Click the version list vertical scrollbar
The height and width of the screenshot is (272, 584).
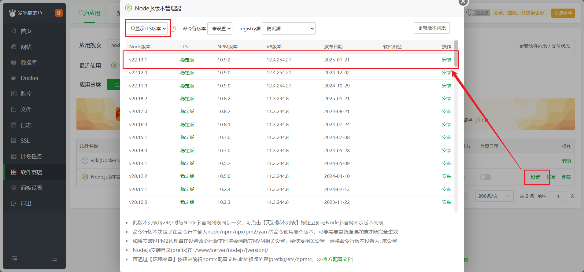tap(456, 53)
